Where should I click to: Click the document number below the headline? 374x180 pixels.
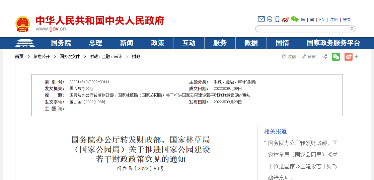coord(141,169)
